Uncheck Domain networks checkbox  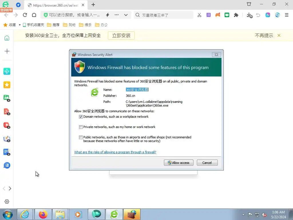click(x=81, y=117)
